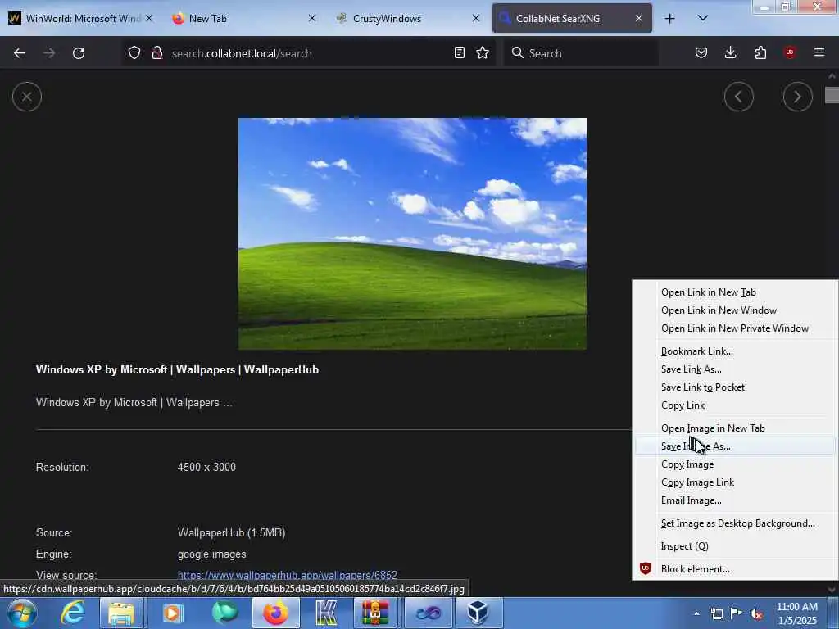Launch Internet Explorer from taskbar
Image resolution: width=839 pixels, height=629 pixels.
click(x=72, y=613)
